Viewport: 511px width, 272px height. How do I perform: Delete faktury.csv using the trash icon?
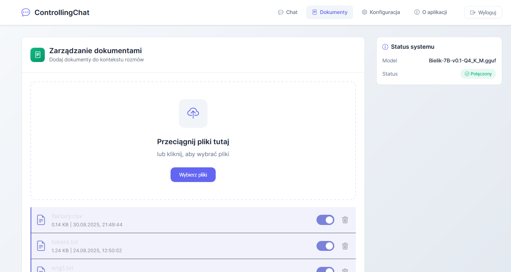pyautogui.click(x=345, y=220)
